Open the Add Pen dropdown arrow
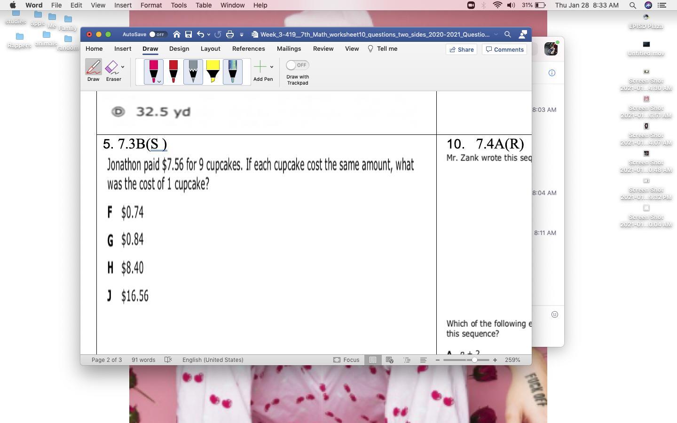677x423 pixels. tap(271, 67)
